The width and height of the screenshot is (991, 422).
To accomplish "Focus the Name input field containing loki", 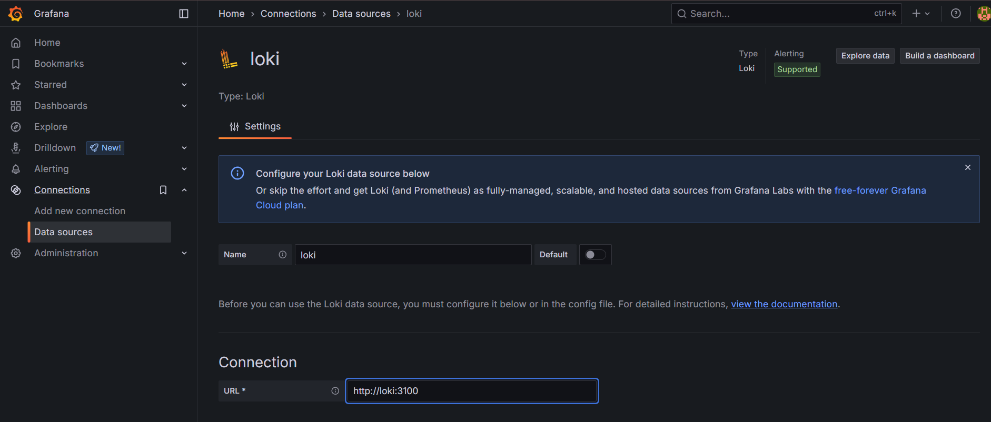I will 413,255.
